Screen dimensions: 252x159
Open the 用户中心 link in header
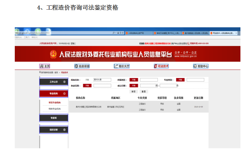[x=175, y=43]
